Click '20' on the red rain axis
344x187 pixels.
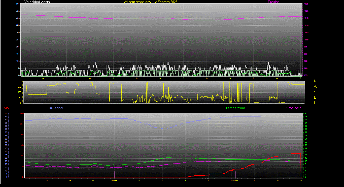point(22,135)
